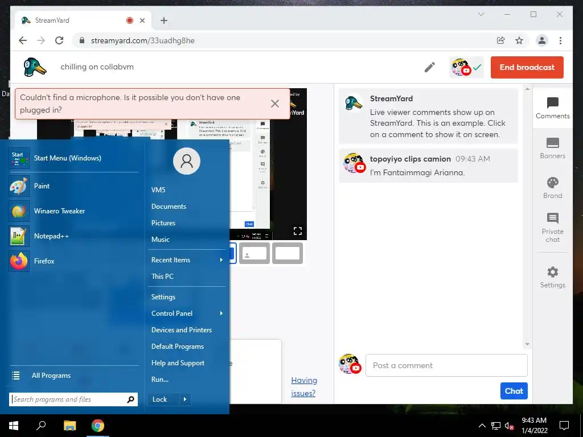Click Start Menu (Windows) entry
The width and height of the screenshot is (583, 437).
pos(73,158)
